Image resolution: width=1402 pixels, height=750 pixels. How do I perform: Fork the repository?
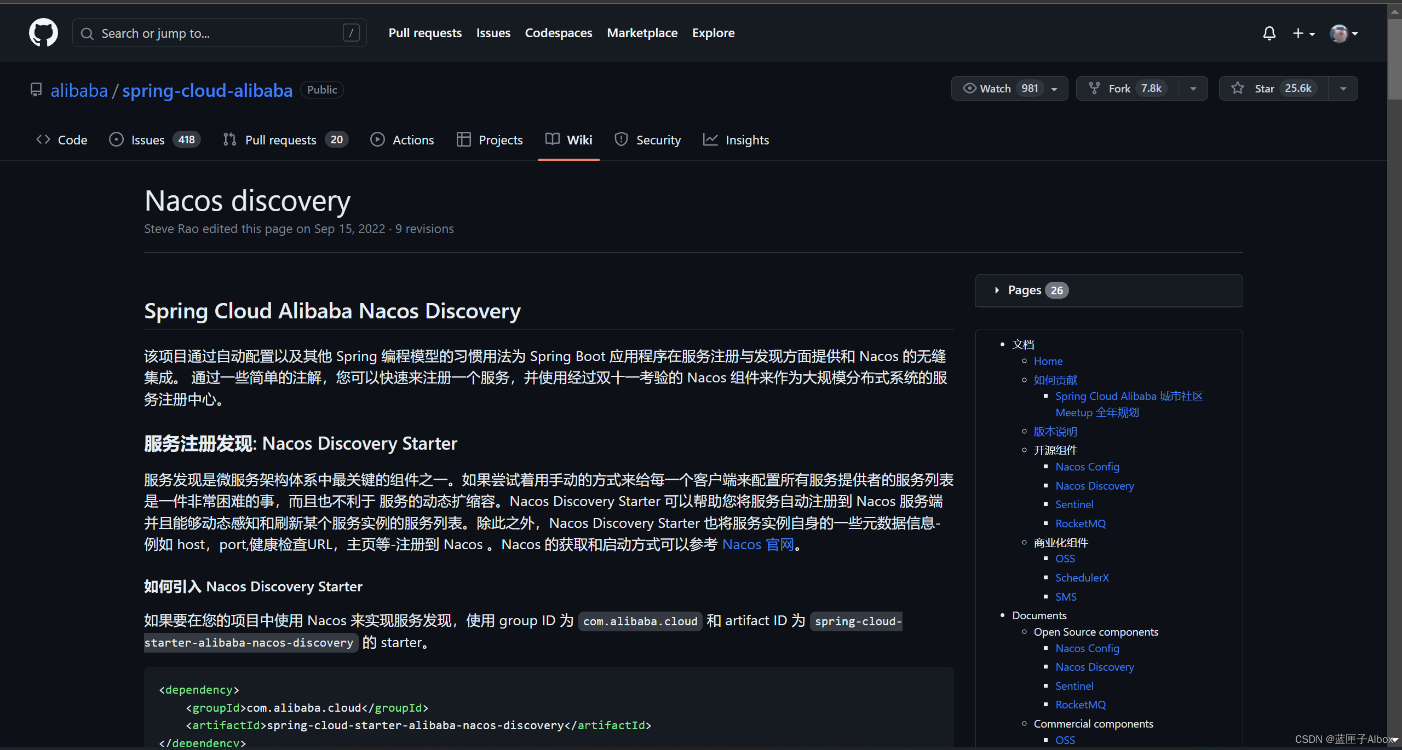click(1127, 89)
